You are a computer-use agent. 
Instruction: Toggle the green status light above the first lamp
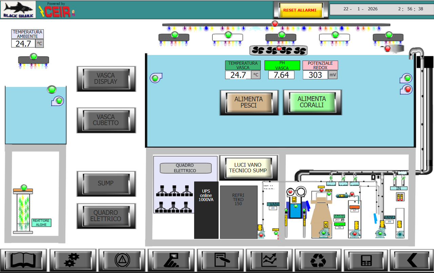tap(175, 34)
